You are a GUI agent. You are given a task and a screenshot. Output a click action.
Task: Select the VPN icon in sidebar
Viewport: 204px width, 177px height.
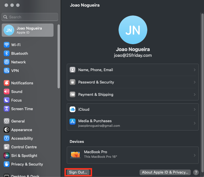pyautogui.click(x=7, y=71)
